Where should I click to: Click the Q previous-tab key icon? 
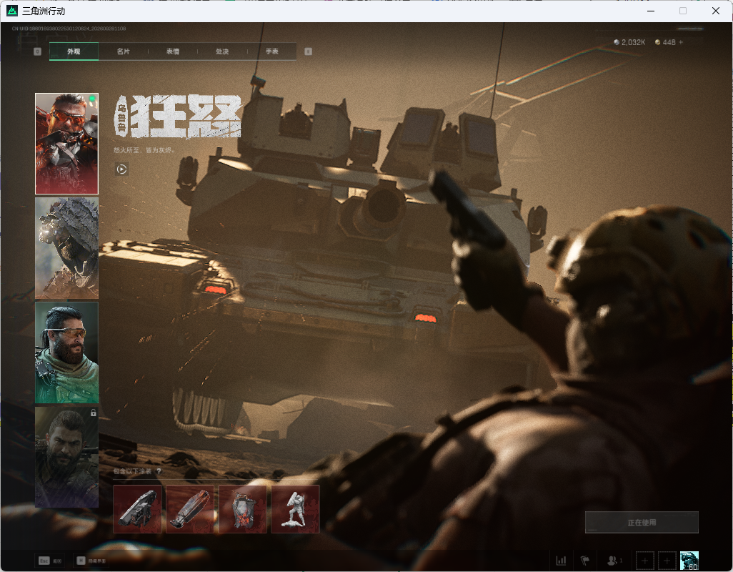(37, 51)
